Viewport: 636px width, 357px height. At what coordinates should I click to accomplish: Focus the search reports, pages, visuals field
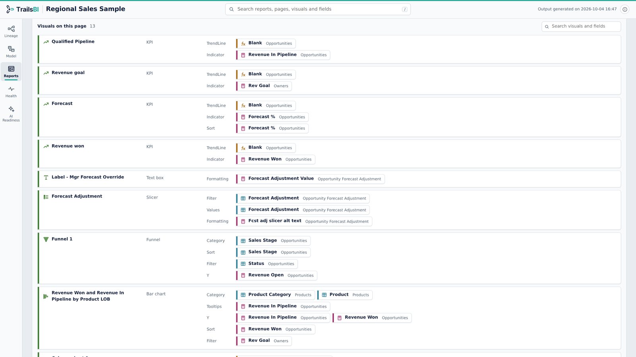318,9
